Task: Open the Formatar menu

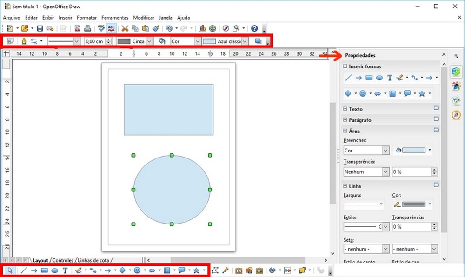Action: tap(86, 18)
